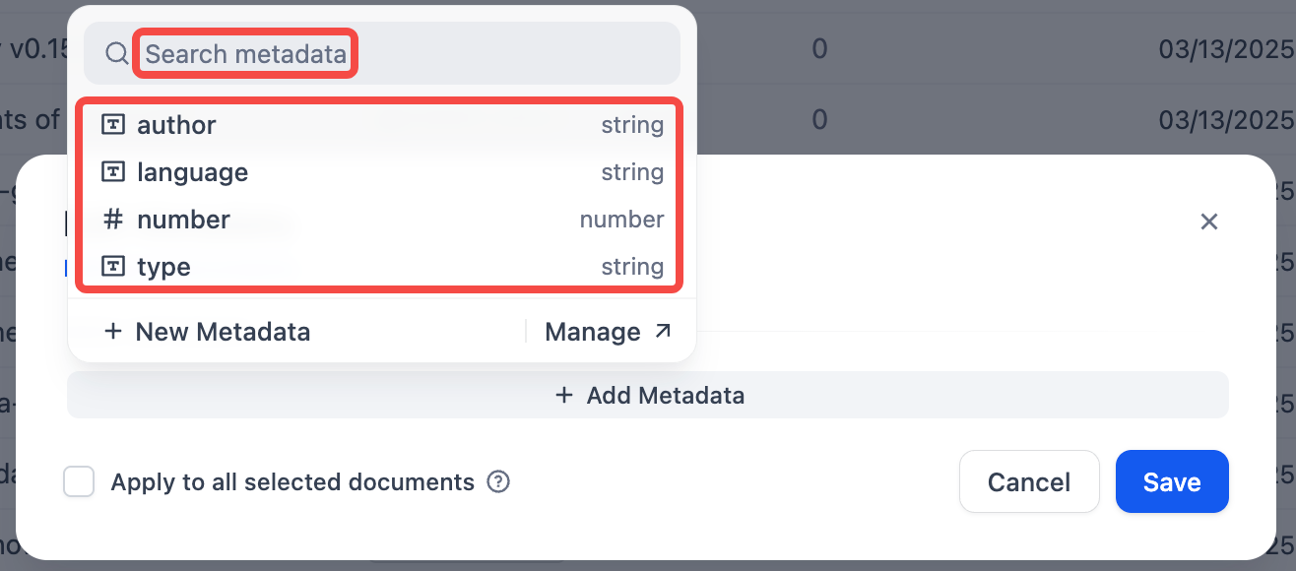Open the Manage metadata link

(x=593, y=332)
